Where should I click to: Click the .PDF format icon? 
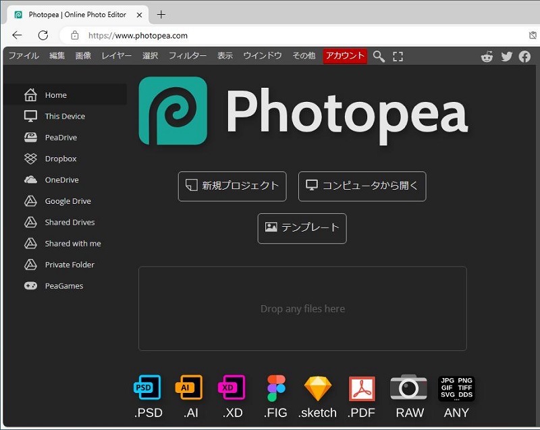click(361, 387)
